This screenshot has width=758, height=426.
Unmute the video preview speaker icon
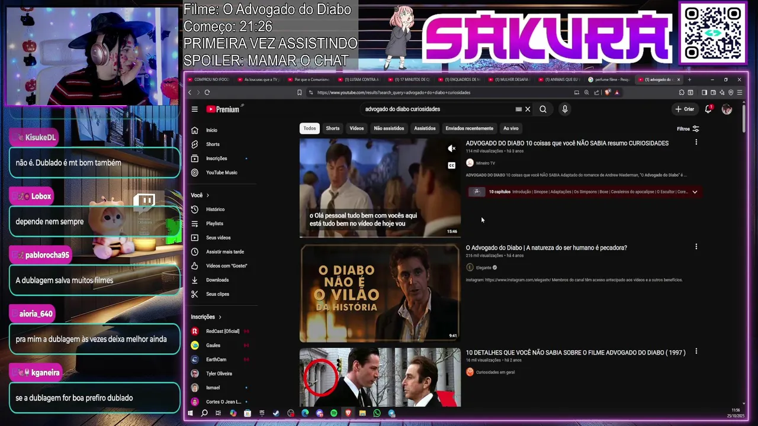[x=451, y=149]
